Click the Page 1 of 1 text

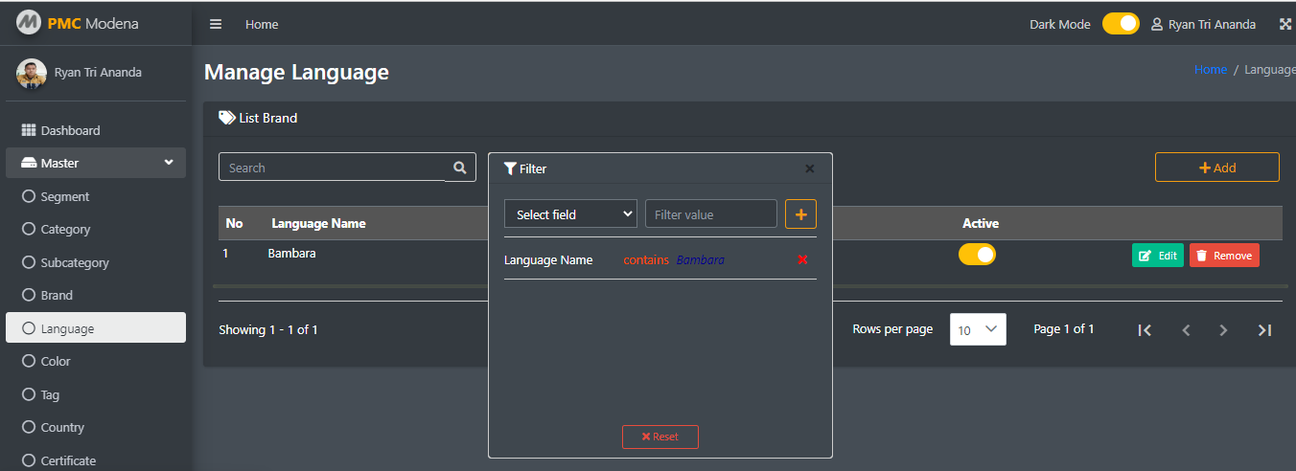[1064, 328]
